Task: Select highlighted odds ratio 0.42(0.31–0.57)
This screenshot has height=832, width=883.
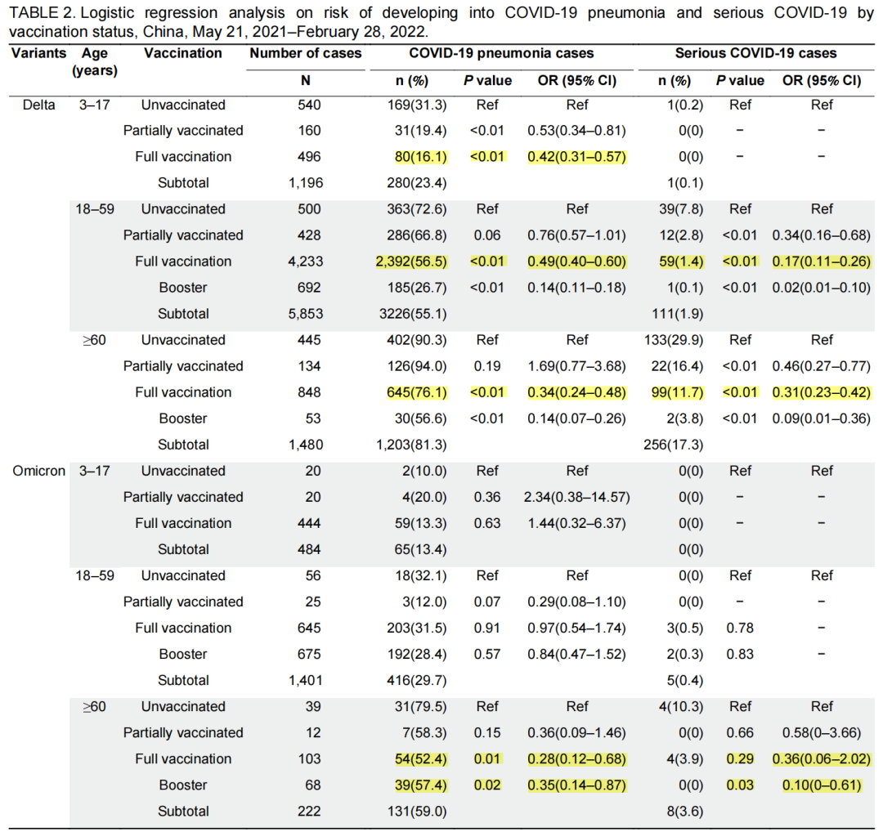Action: [576, 157]
